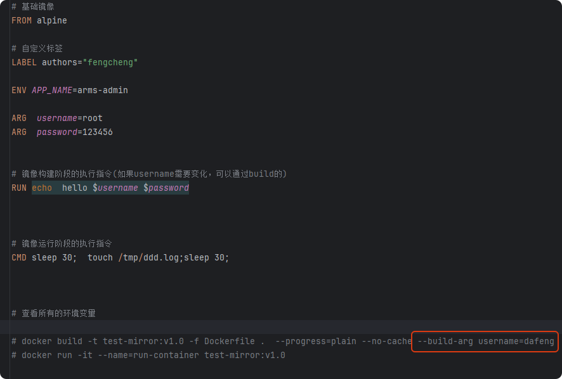Viewport: 562px width, 379px height.
Task: Click the word authors in the LABEL line
Action: tap(60, 62)
